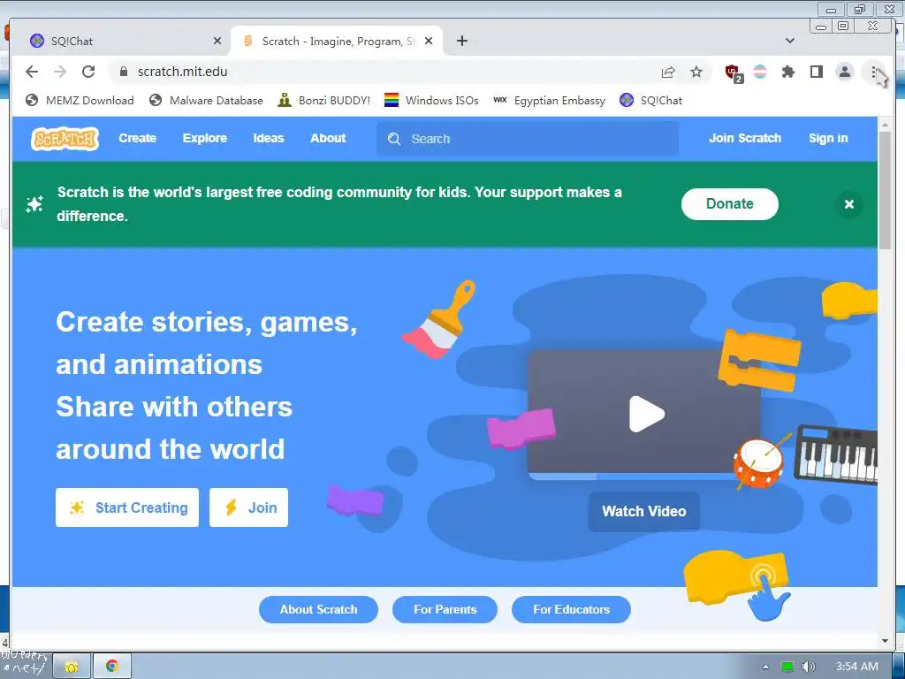
Task: Click the Start Creating button
Action: tap(127, 507)
